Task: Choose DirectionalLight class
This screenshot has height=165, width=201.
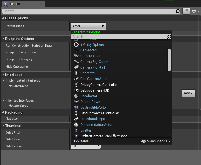Action: [93, 119]
